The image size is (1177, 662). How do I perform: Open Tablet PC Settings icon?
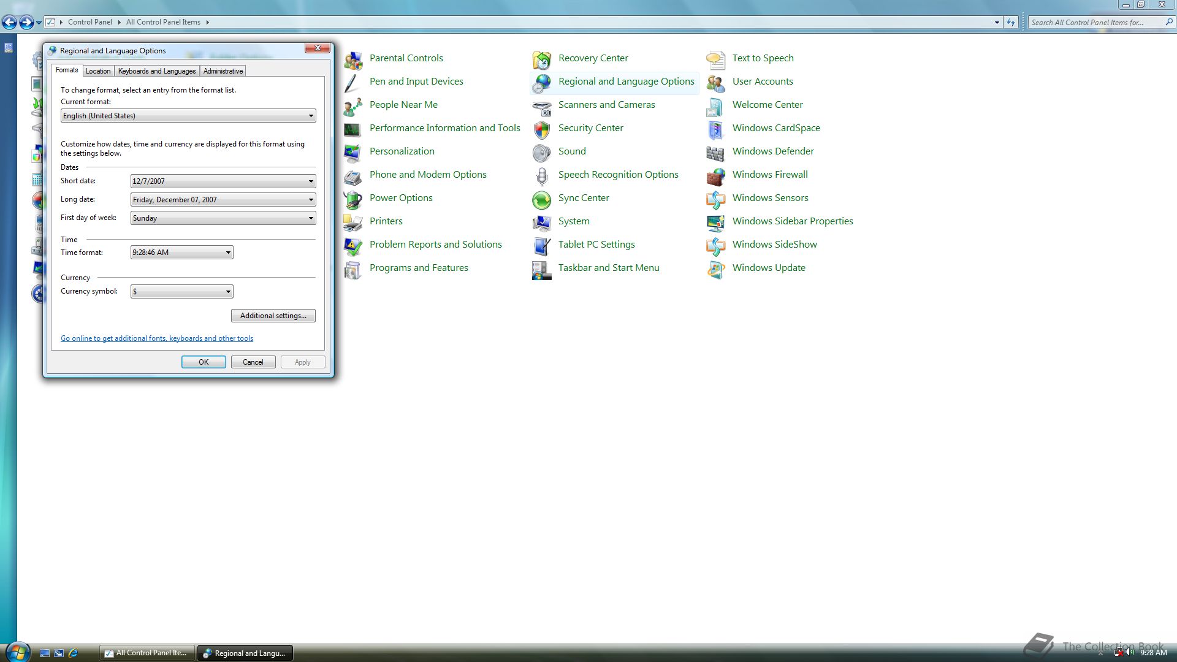(542, 246)
